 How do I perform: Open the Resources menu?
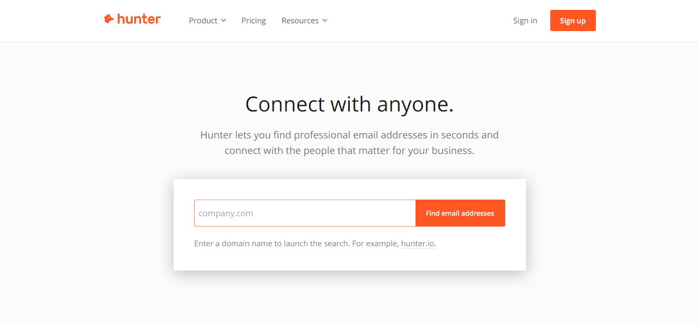coord(300,21)
